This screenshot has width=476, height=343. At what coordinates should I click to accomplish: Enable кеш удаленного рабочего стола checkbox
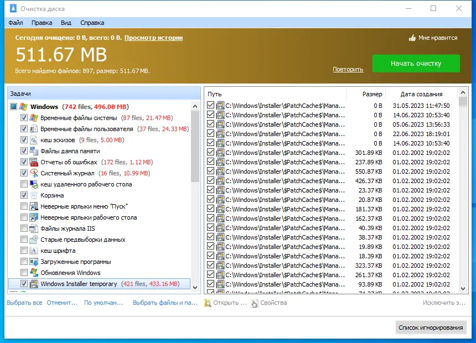tap(24, 184)
